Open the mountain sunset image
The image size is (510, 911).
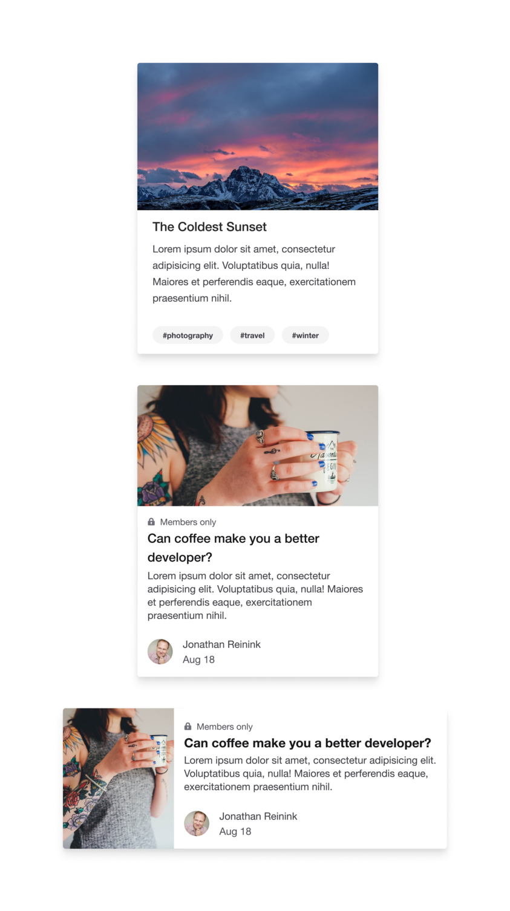click(x=258, y=137)
